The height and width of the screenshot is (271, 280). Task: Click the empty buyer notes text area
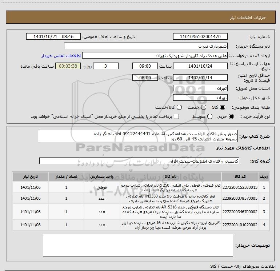pos(138,245)
